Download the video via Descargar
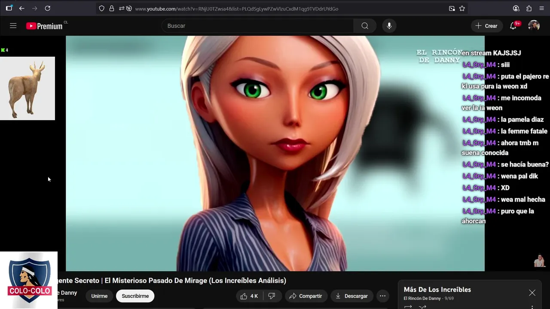 pos(351,296)
